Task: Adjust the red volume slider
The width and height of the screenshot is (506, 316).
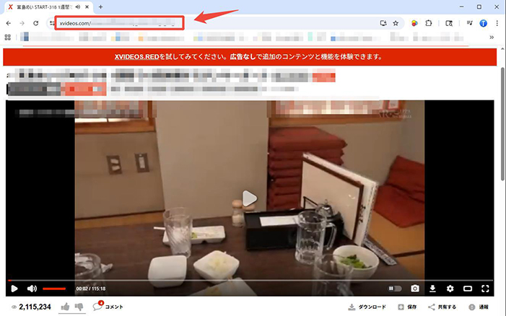Action: tap(54, 289)
